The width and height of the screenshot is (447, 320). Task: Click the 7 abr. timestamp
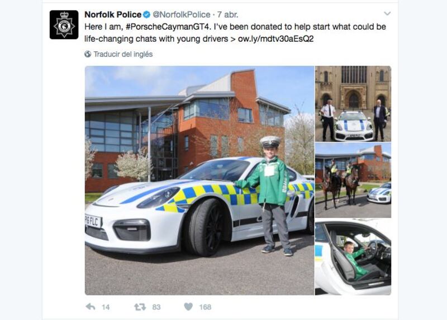[x=227, y=14]
